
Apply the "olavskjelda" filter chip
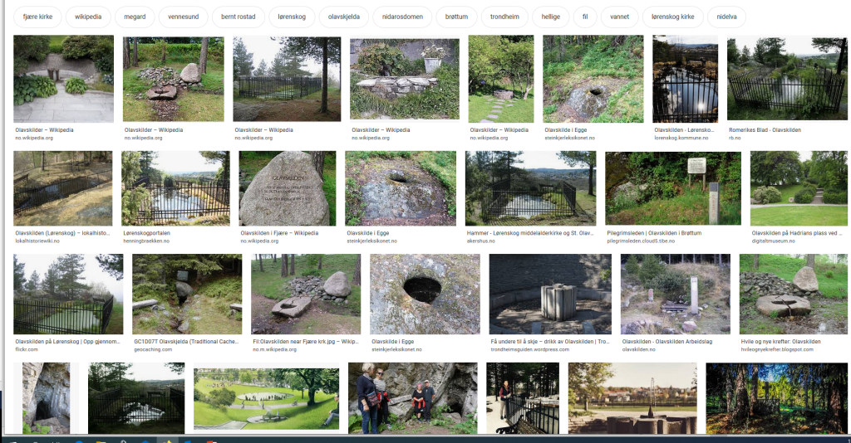(x=342, y=17)
